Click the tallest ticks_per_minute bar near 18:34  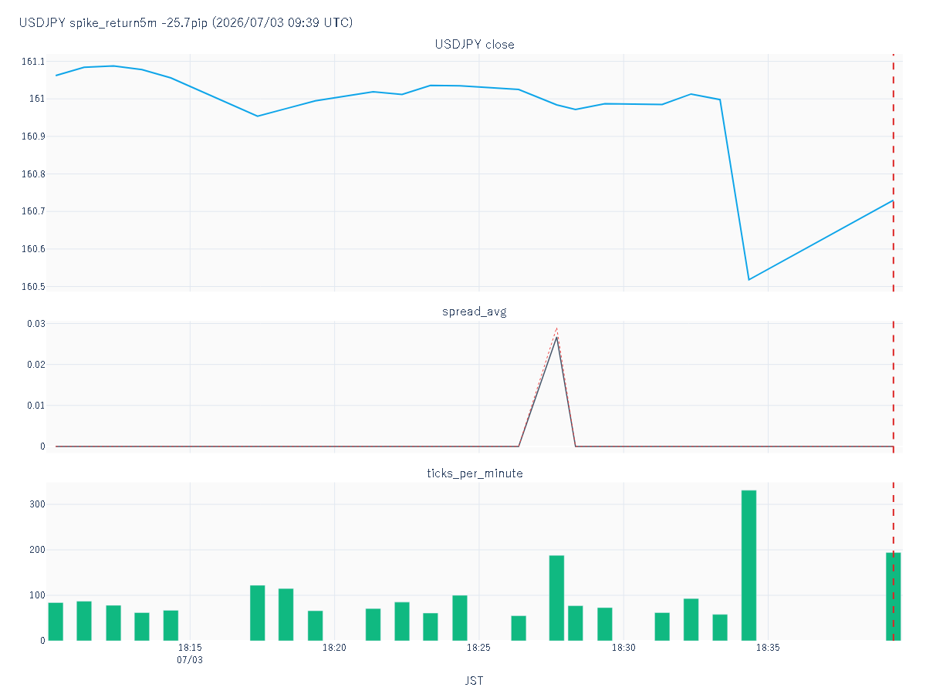[749, 565]
